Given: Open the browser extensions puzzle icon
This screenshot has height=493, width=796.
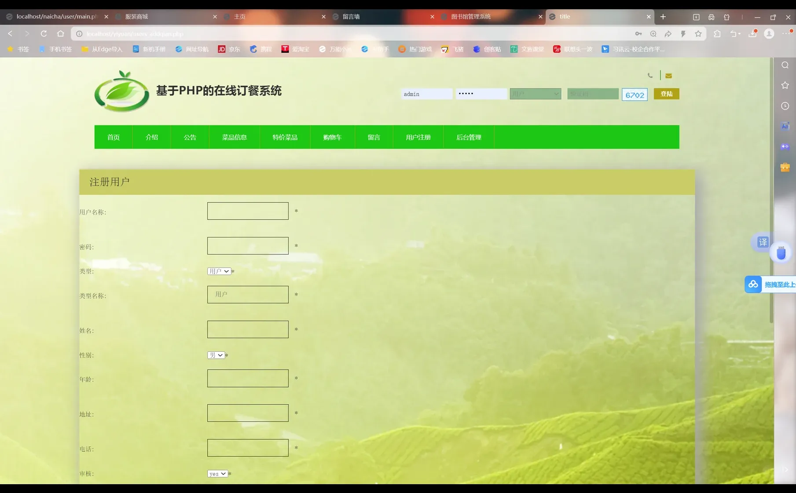Looking at the screenshot, I should coord(717,33).
